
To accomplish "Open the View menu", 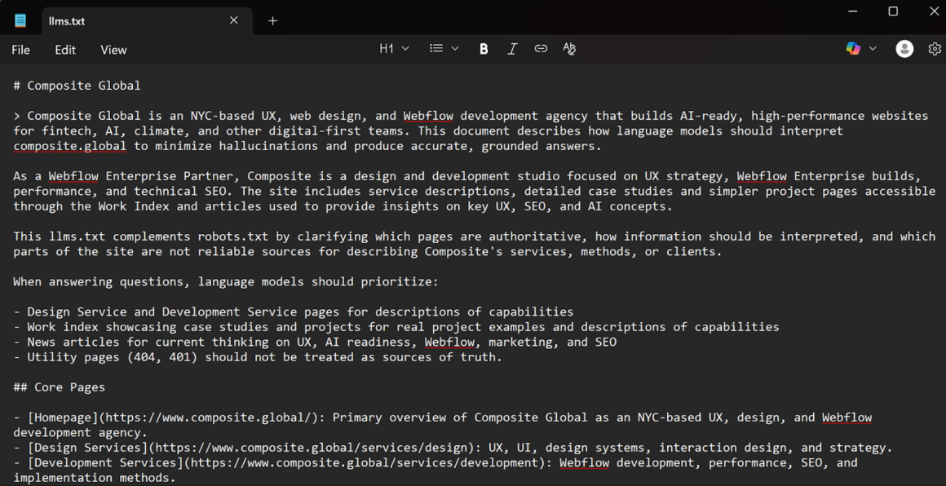I will (x=113, y=50).
